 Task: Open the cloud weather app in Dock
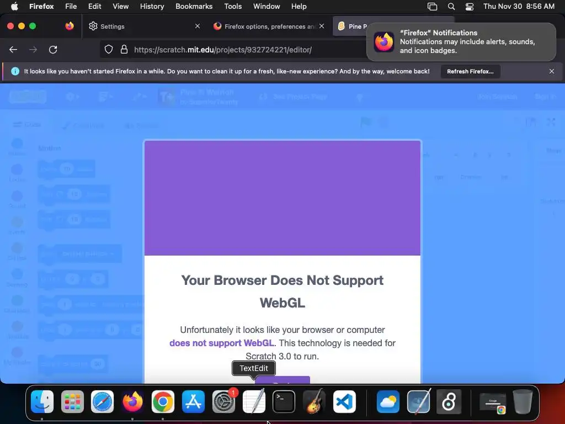click(x=388, y=402)
